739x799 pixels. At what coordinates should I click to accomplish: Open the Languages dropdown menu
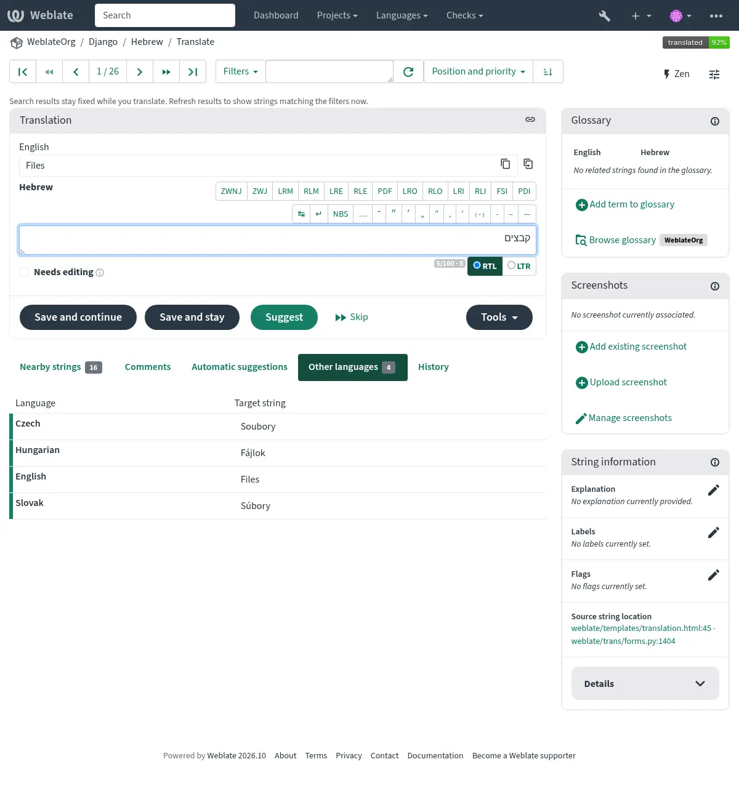(x=402, y=15)
